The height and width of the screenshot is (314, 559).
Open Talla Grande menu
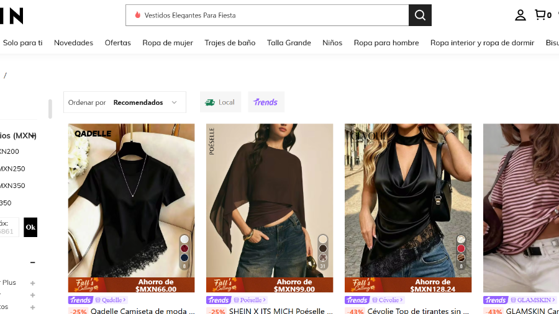(289, 43)
